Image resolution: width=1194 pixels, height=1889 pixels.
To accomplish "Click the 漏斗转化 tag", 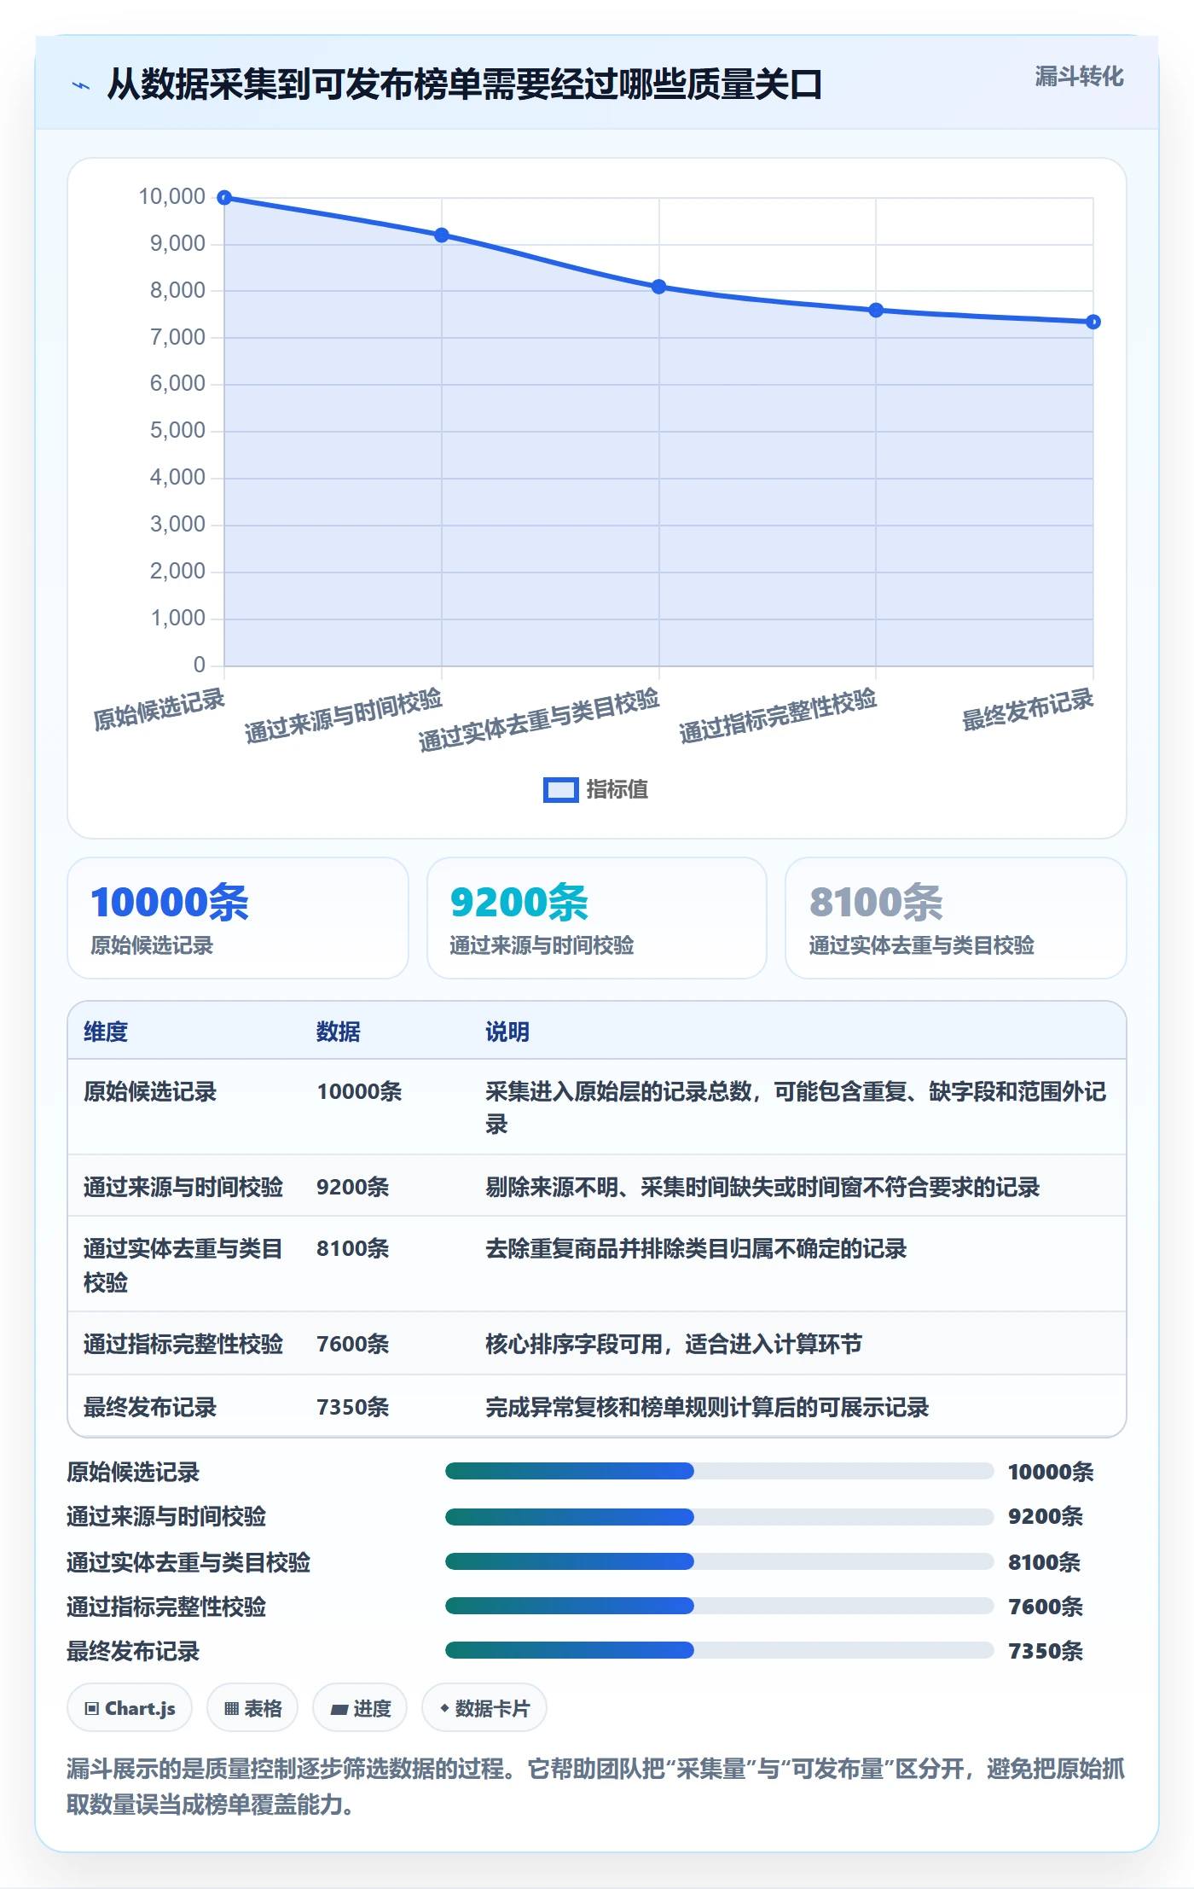I will [x=1079, y=77].
